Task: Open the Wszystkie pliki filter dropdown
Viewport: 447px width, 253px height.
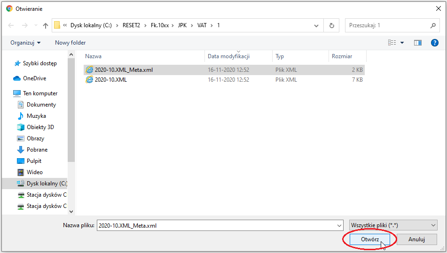Action: (393, 225)
